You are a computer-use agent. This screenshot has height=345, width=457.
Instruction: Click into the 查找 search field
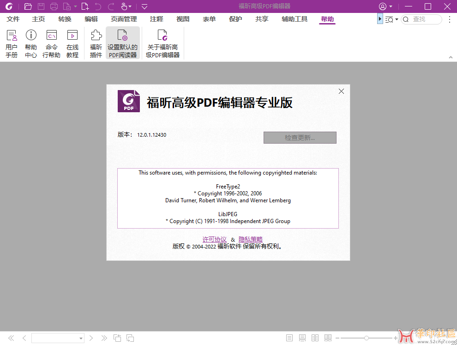click(x=421, y=19)
